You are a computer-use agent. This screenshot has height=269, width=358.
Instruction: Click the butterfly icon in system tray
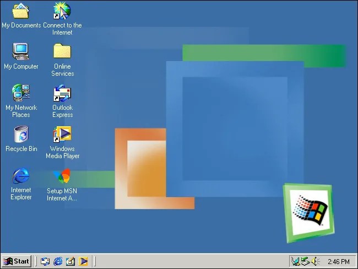(x=295, y=261)
